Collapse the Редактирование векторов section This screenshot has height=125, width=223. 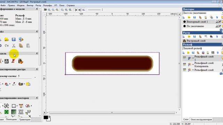[x=37, y=98]
